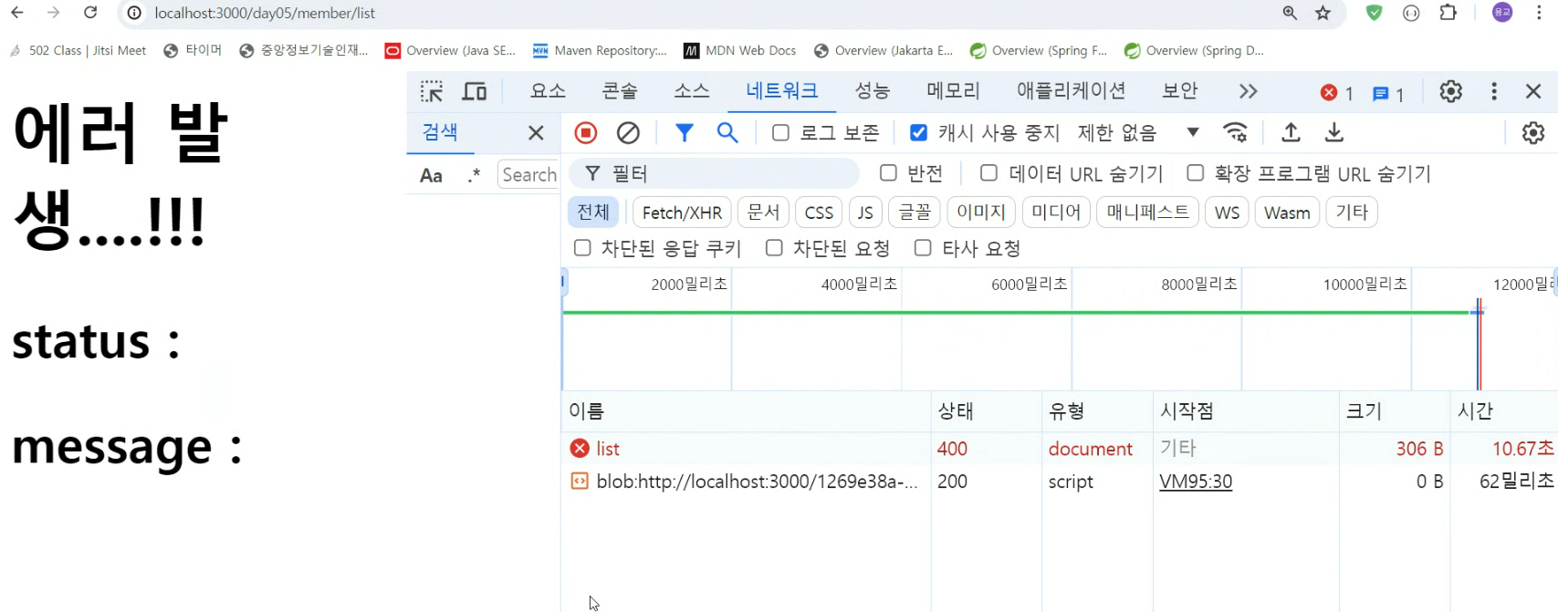Image resolution: width=1558 pixels, height=612 pixels.
Task: Check 차단된 응답 쿠키
Action: [581, 248]
